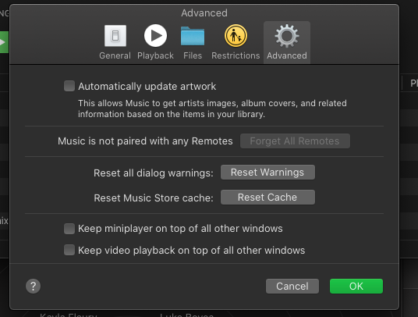Image resolution: width=418 pixels, height=317 pixels.
Task: Open the General preferences pane
Action: coord(115,42)
